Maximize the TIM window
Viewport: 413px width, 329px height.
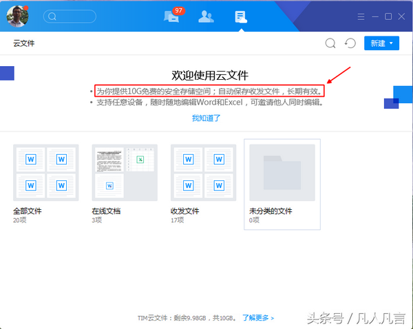pyautogui.click(x=388, y=17)
